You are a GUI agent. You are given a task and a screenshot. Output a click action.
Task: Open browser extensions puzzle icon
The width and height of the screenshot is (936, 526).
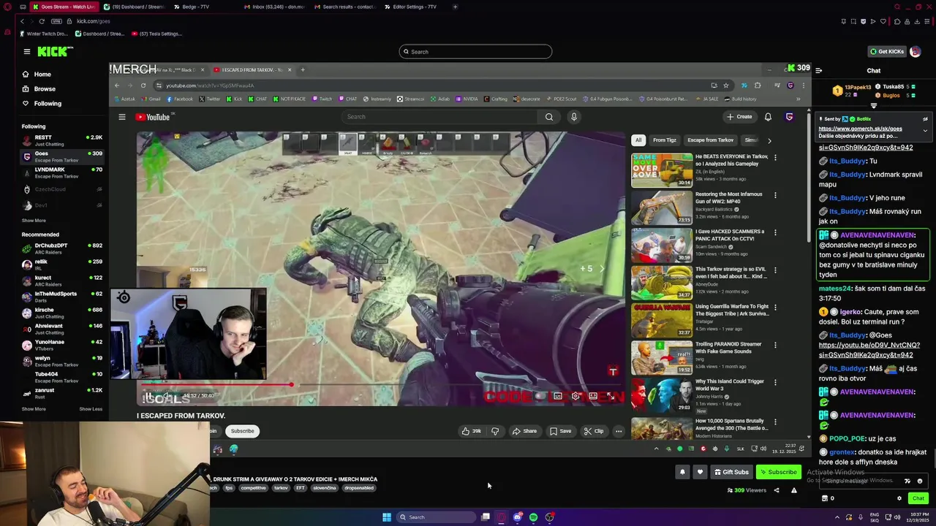897,21
